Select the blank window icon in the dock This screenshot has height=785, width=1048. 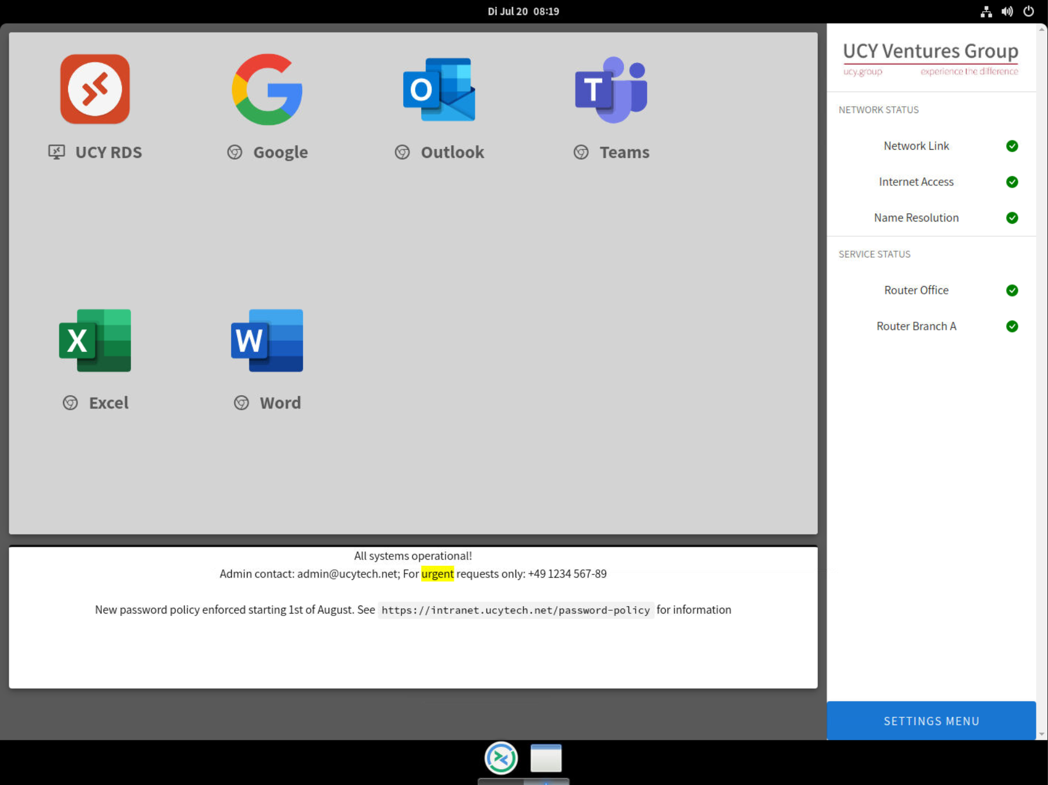click(x=546, y=758)
